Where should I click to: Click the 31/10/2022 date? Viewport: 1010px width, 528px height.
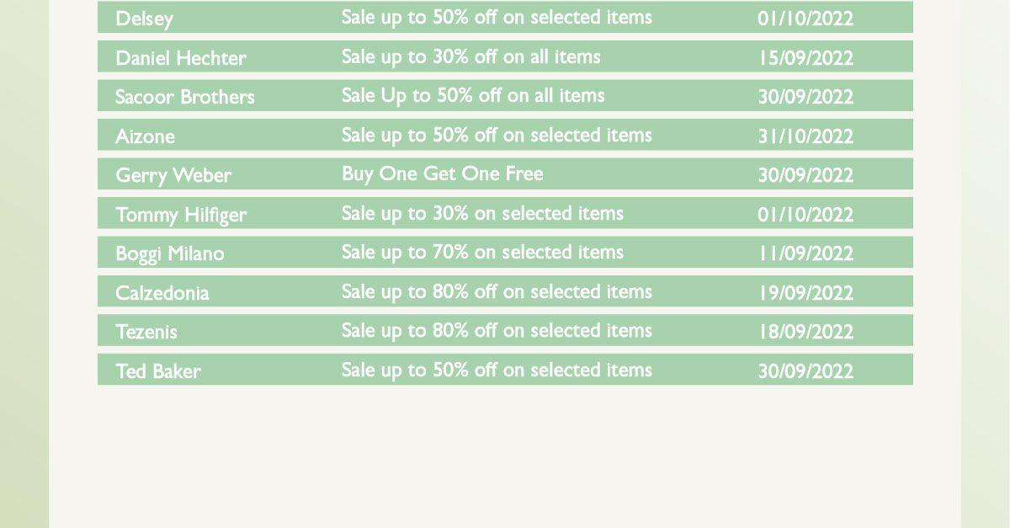click(805, 136)
